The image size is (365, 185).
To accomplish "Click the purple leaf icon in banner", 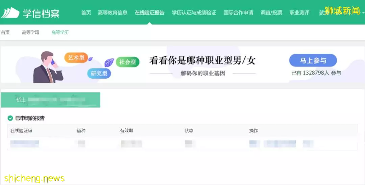I will tap(109, 62).
